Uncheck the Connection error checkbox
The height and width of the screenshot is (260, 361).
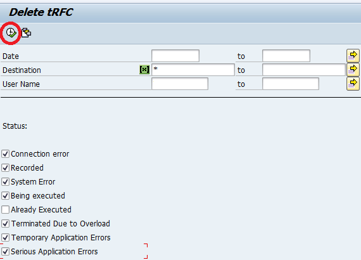tap(5, 153)
